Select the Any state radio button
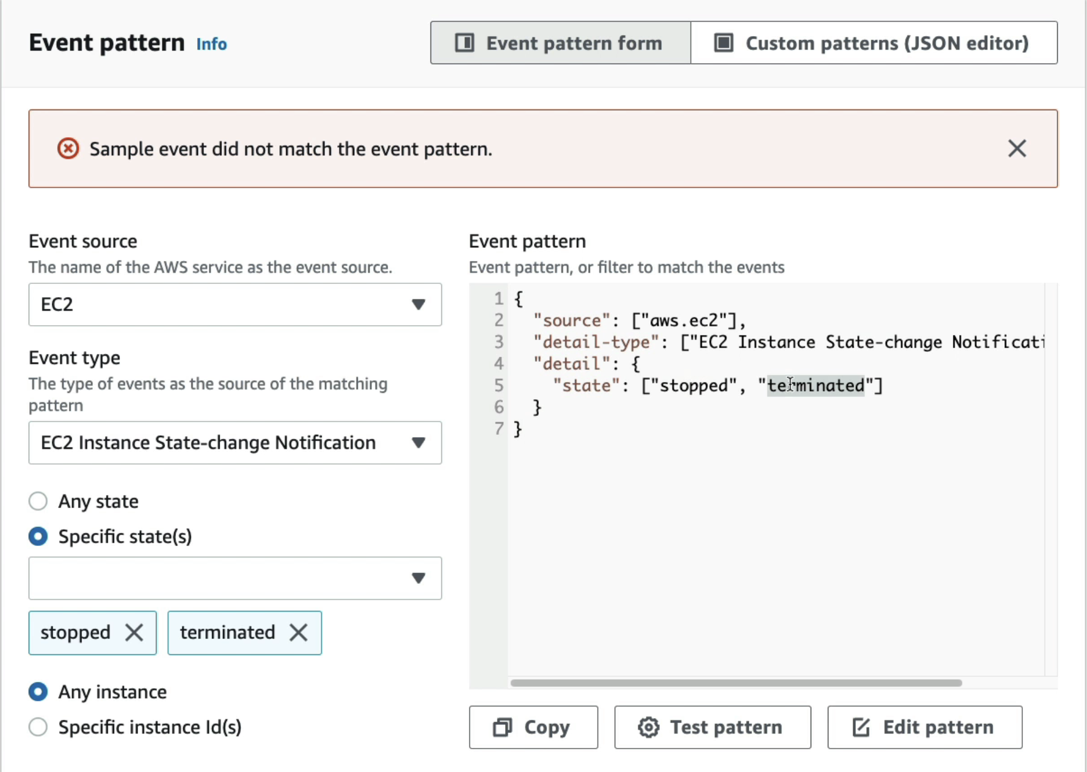Screen dimensions: 1087x772 pos(38,501)
